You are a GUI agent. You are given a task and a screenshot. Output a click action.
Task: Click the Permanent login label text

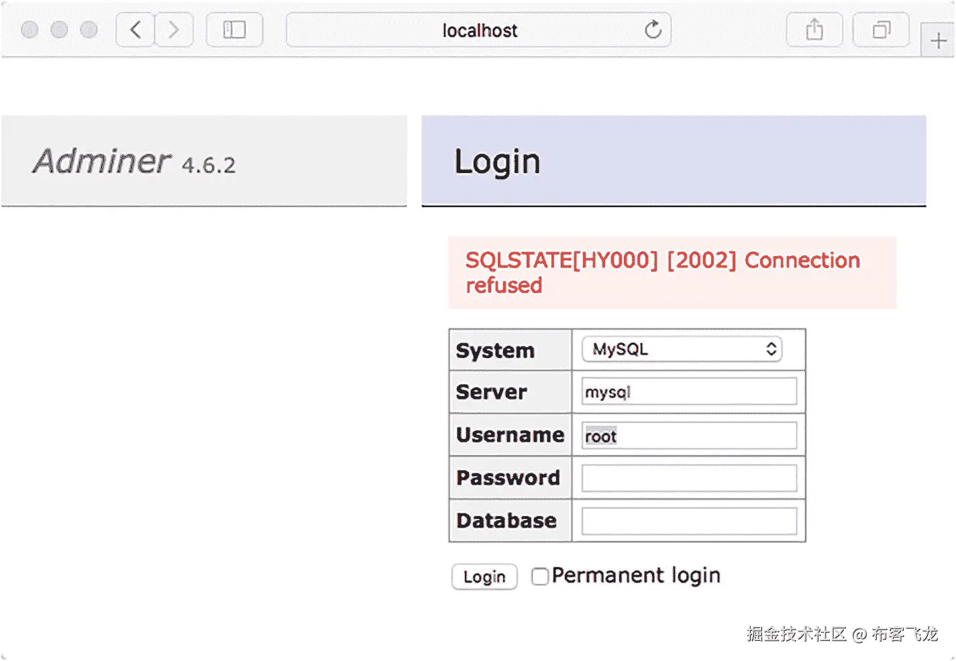(636, 576)
